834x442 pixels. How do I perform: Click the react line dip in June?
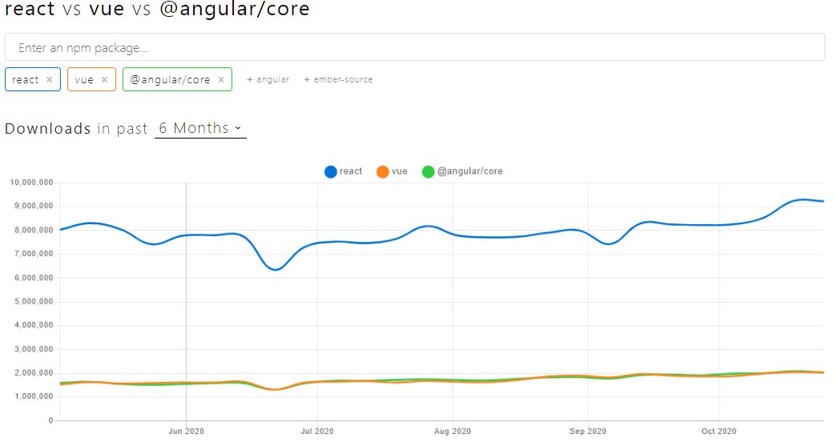pyautogui.click(x=276, y=269)
